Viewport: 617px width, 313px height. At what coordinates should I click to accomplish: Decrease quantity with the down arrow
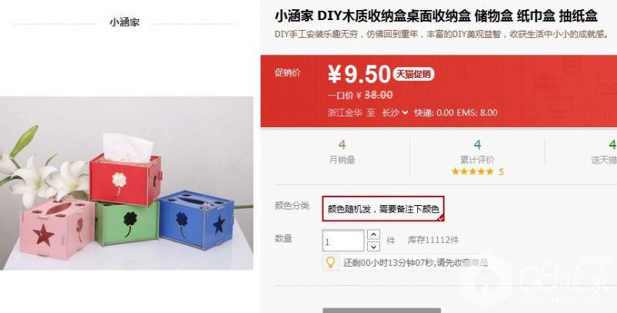click(373, 247)
